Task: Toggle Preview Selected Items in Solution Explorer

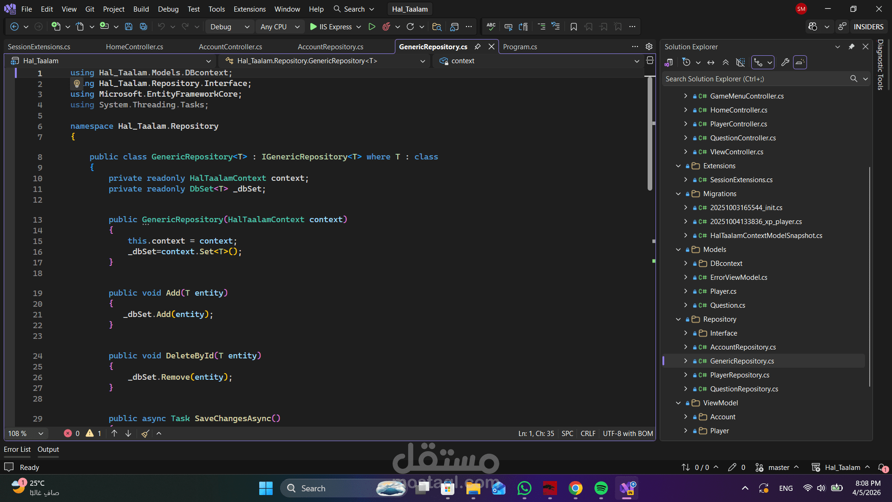Action: click(800, 62)
